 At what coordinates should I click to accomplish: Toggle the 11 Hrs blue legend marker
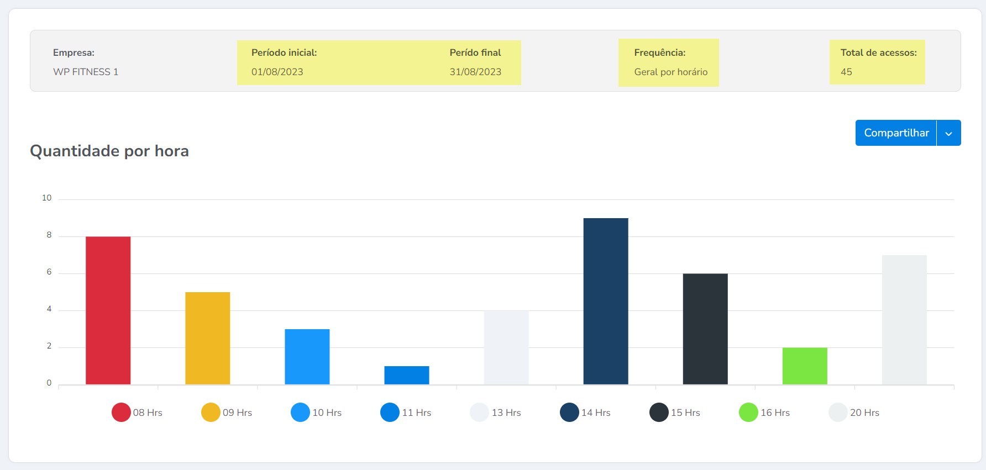[390, 413]
